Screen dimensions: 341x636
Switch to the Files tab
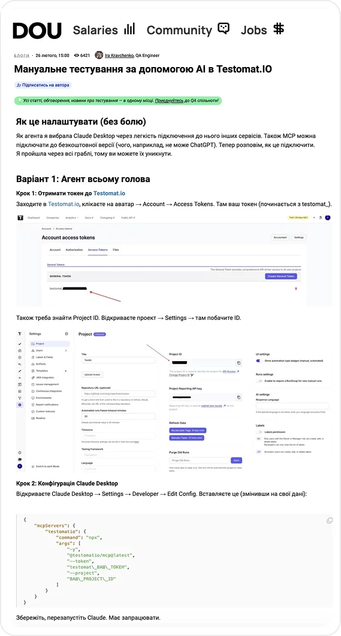coord(116,250)
